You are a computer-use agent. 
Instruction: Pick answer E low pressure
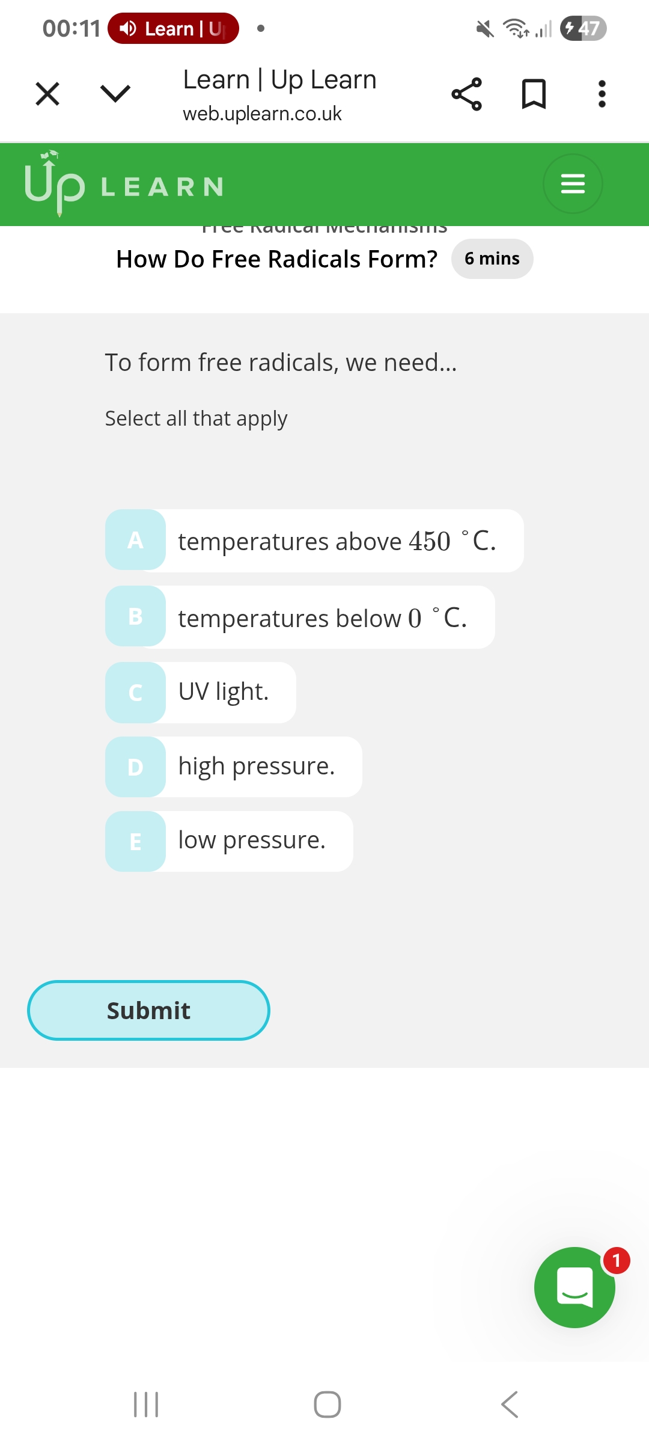click(229, 841)
